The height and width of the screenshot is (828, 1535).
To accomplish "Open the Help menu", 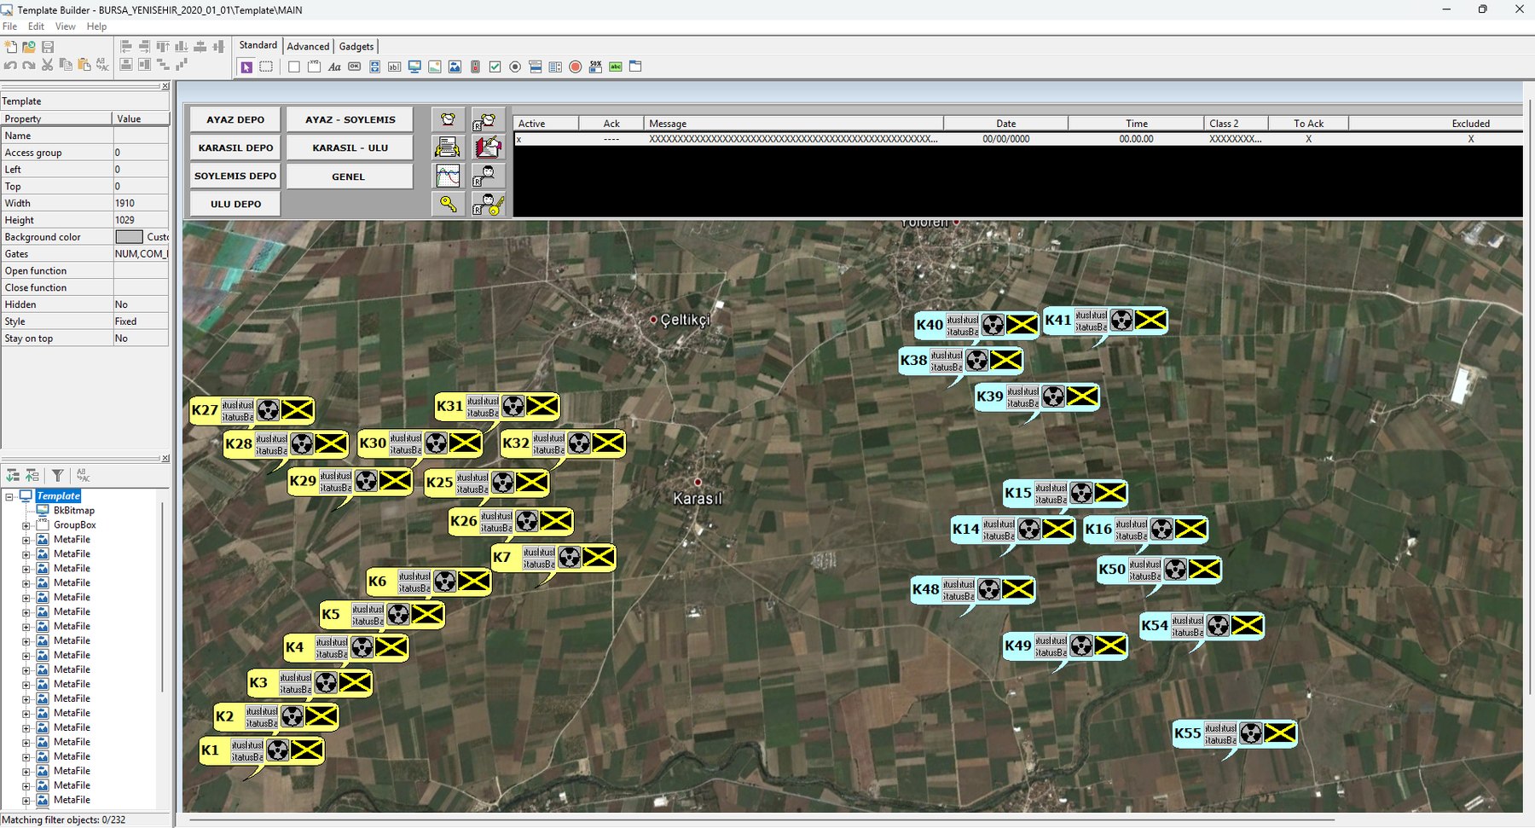I will coord(96,26).
